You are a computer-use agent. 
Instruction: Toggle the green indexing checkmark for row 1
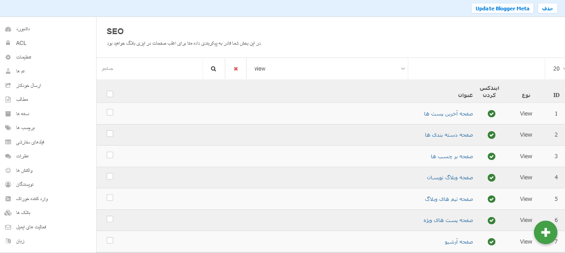tap(491, 114)
